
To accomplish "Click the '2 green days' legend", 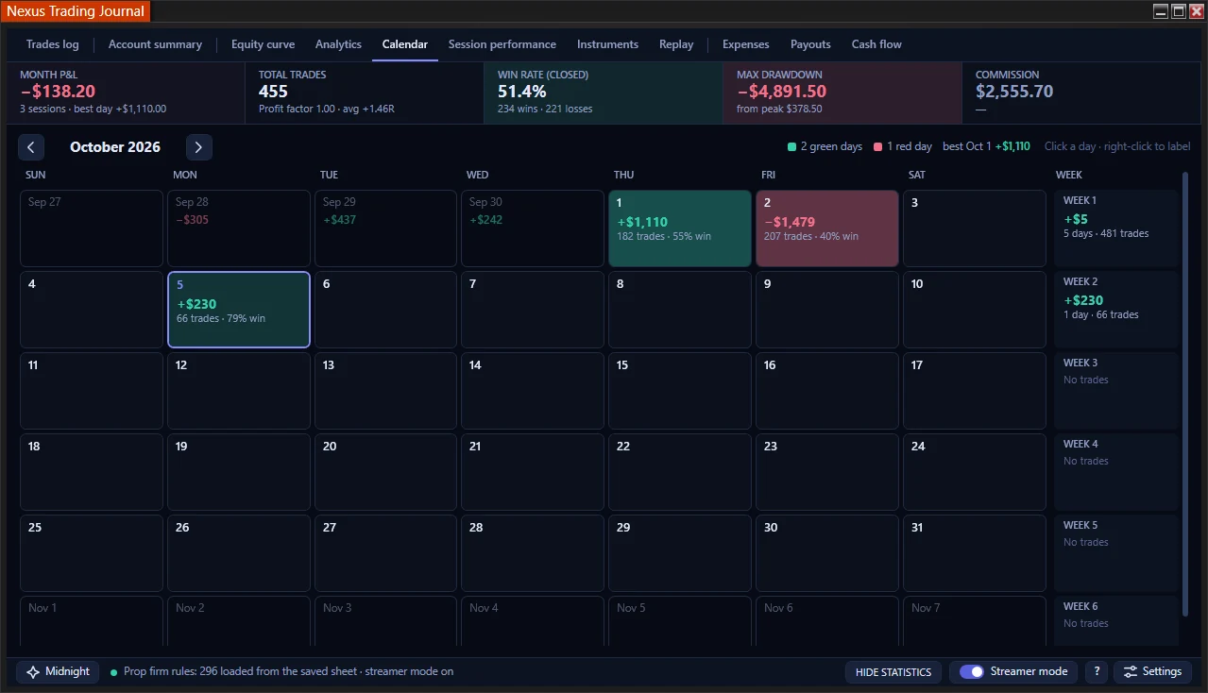I will [x=825, y=147].
